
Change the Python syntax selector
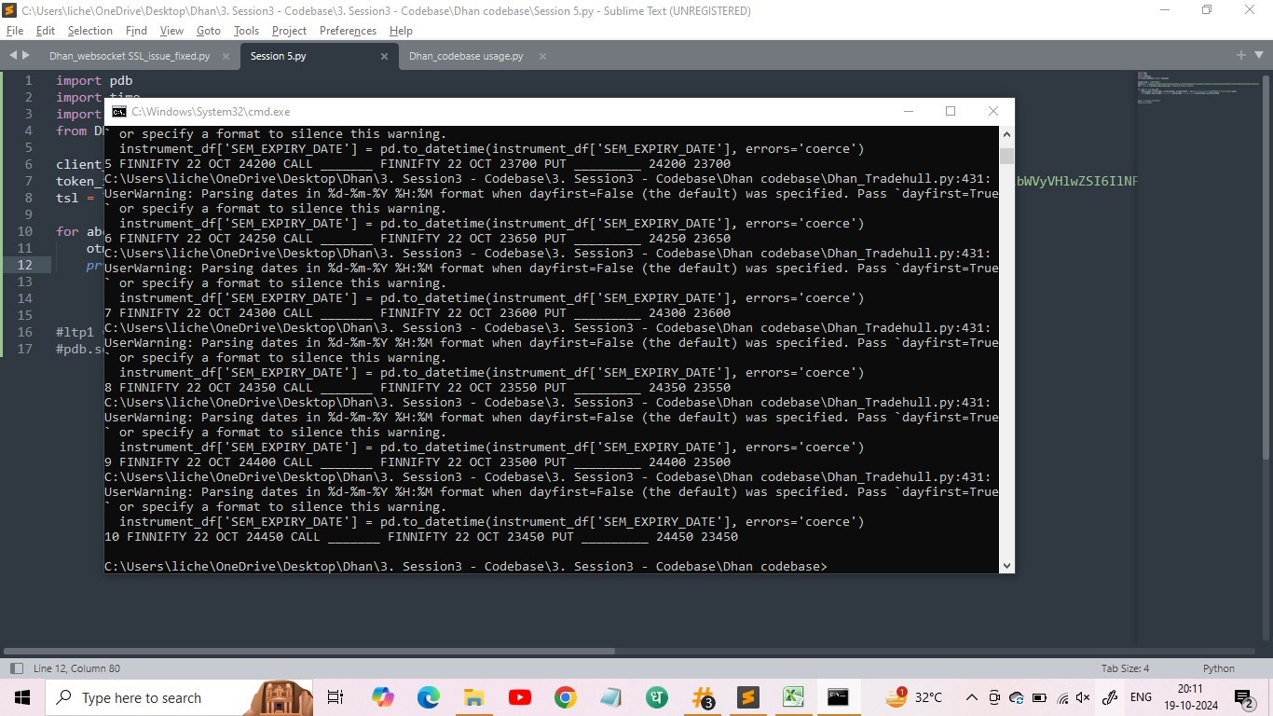(x=1218, y=668)
